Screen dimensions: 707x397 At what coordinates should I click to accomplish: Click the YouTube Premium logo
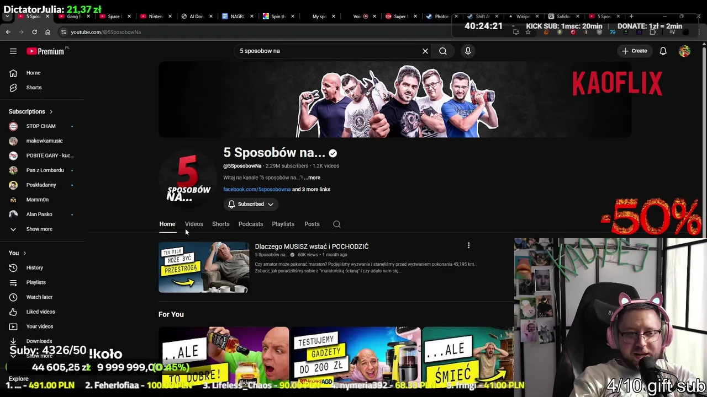click(45, 51)
